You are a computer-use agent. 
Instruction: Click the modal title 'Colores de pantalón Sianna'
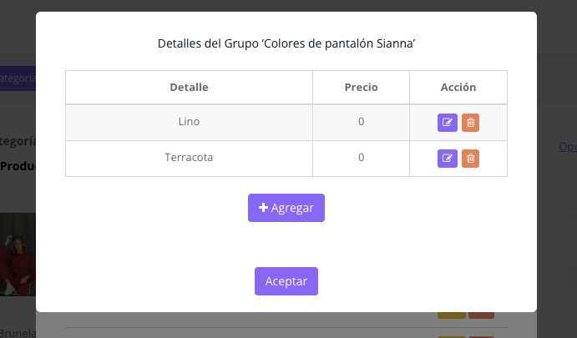coord(286,43)
